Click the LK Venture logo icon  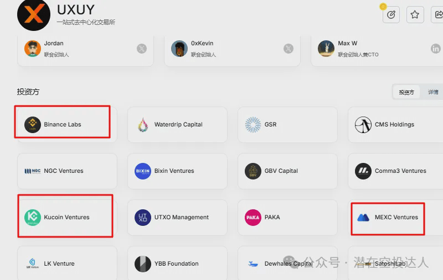pos(33,263)
